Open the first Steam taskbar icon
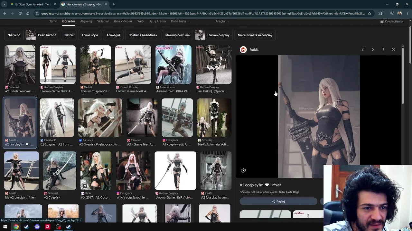Image resolution: width=412 pixels, height=231 pixels. tap(26, 227)
